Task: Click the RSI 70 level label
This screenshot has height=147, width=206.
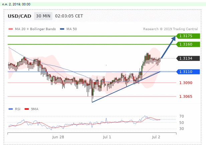Action: [x=182, y=116]
